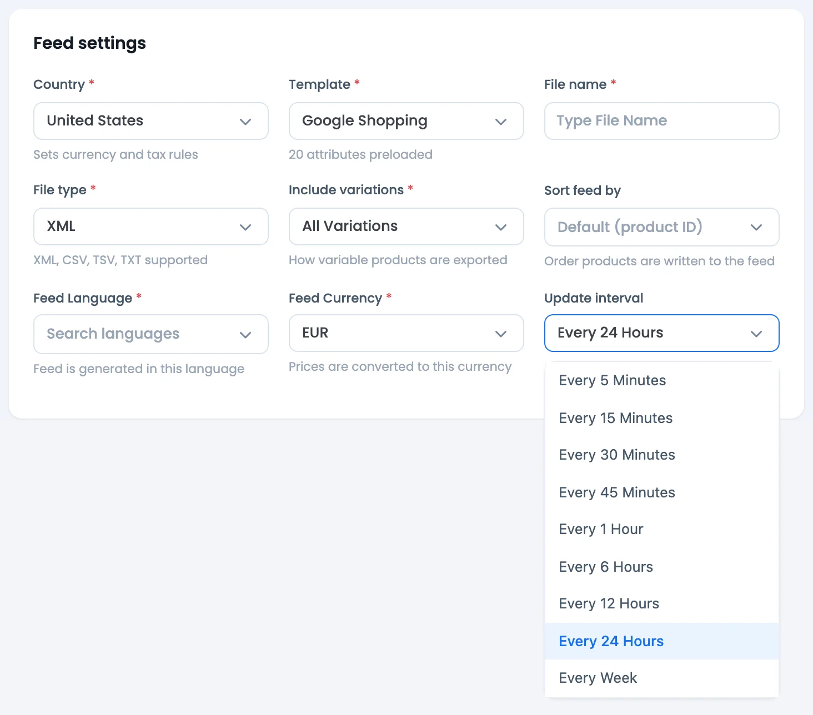Click the '20 attributes preloaded' hint
813x715 pixels.
click(360, 154)
